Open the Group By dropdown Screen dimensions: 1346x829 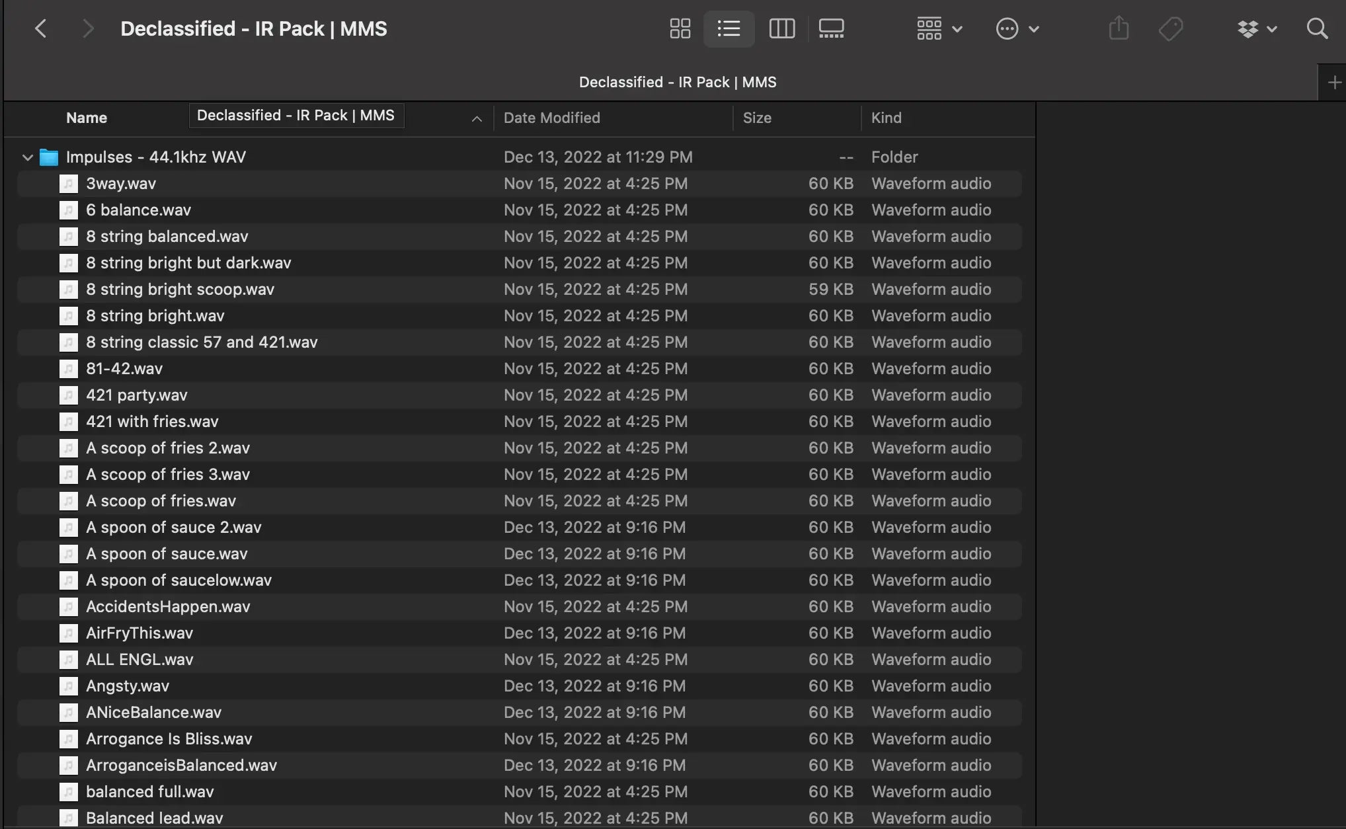point(939,28)
